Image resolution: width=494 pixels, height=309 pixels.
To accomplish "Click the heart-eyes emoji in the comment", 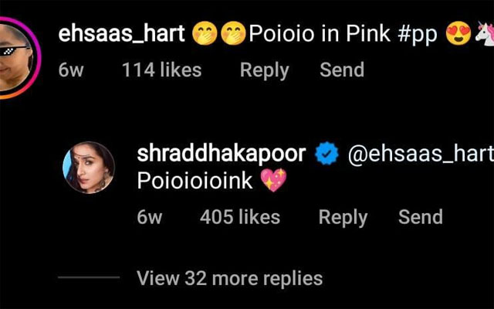I will [458, 33].
